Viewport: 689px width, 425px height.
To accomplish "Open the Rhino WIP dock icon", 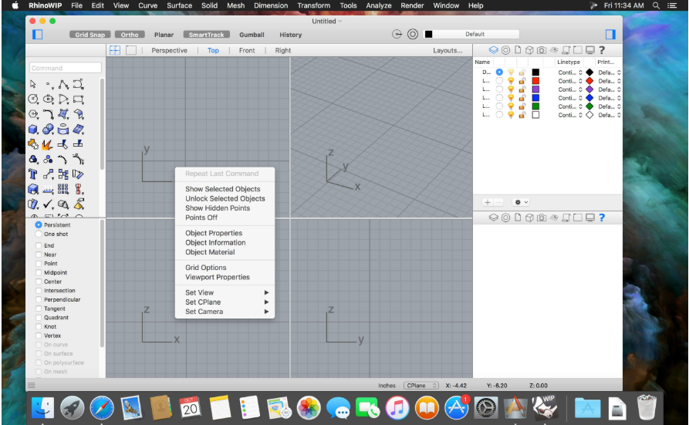I will click(545, 407).
